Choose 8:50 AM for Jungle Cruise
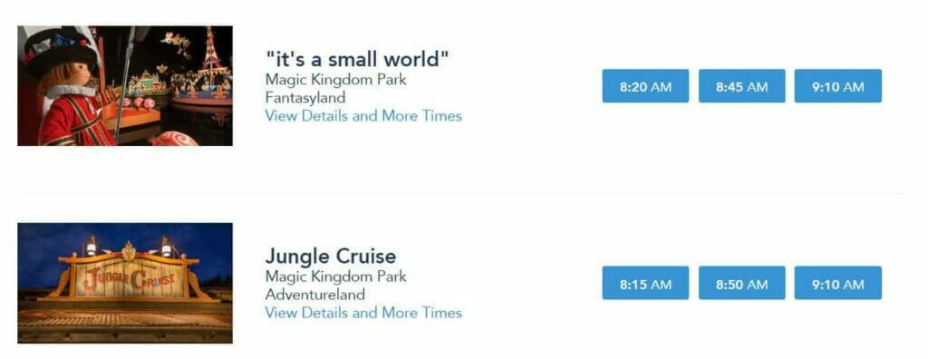The height and width of the screenshot is (359, 928). pos(741,283)
